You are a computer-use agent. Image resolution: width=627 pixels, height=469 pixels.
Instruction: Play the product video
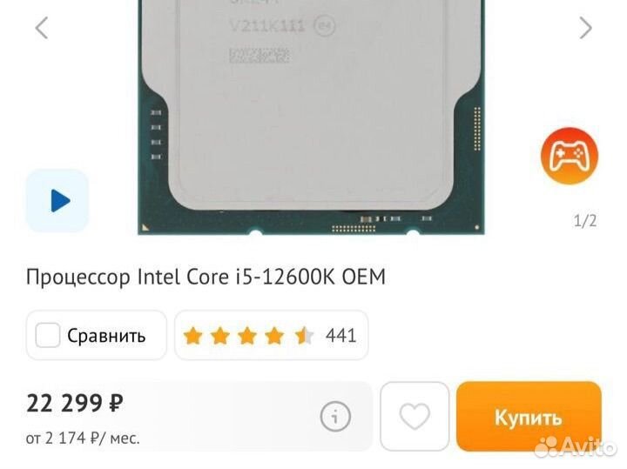point(57,200)
